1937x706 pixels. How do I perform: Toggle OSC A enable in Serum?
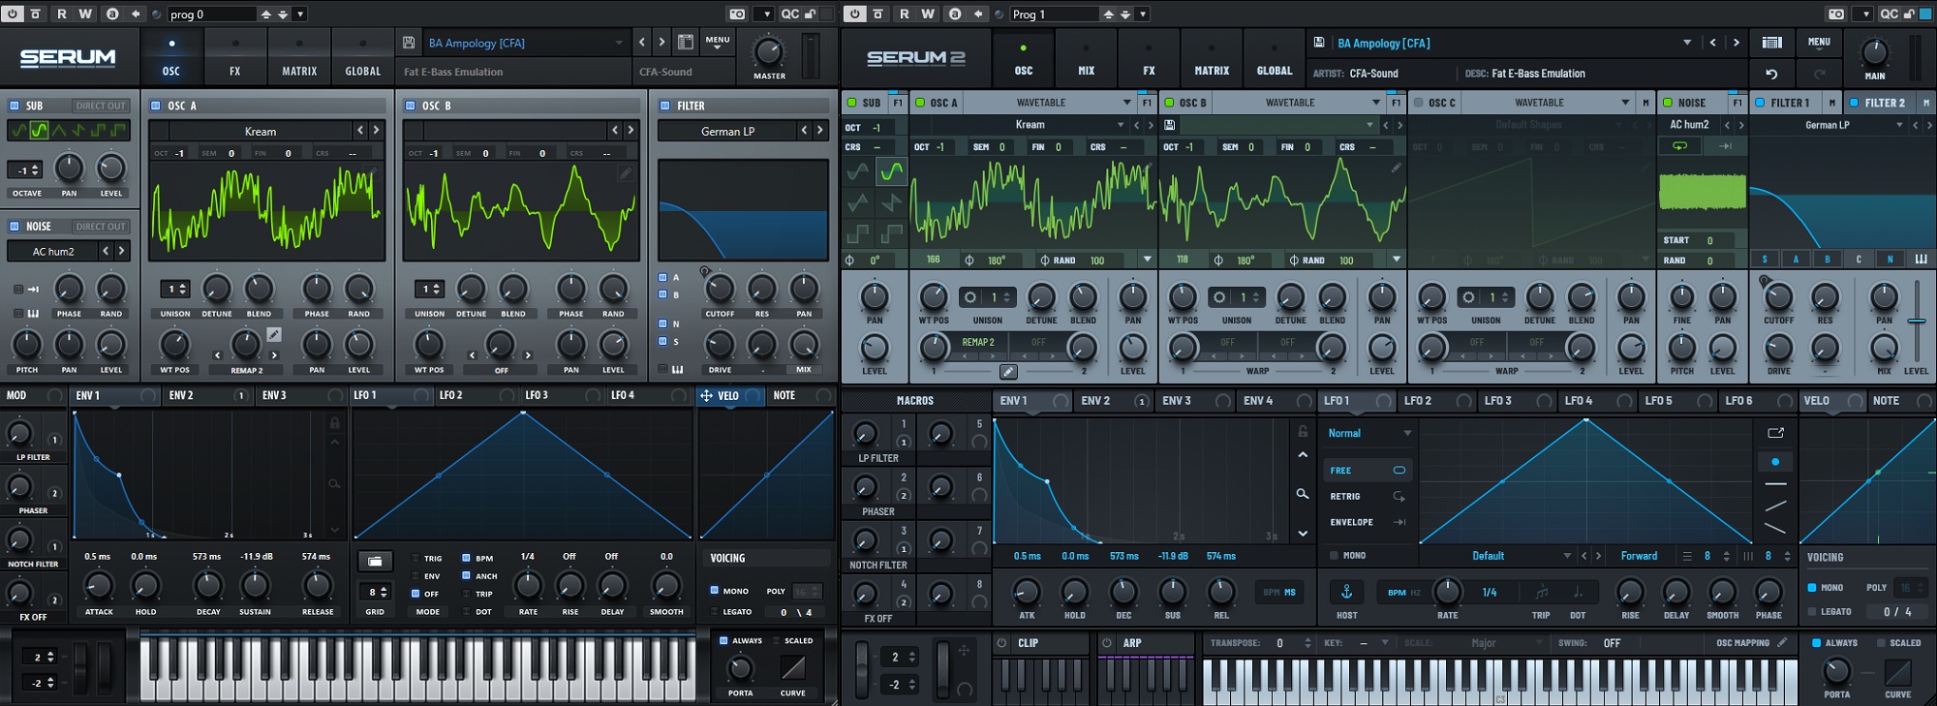(156, 106)
